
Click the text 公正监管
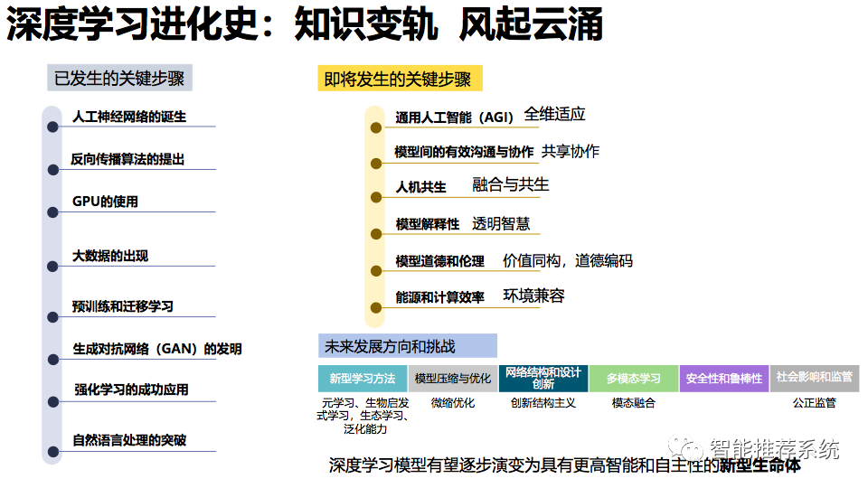click(815, 403)
